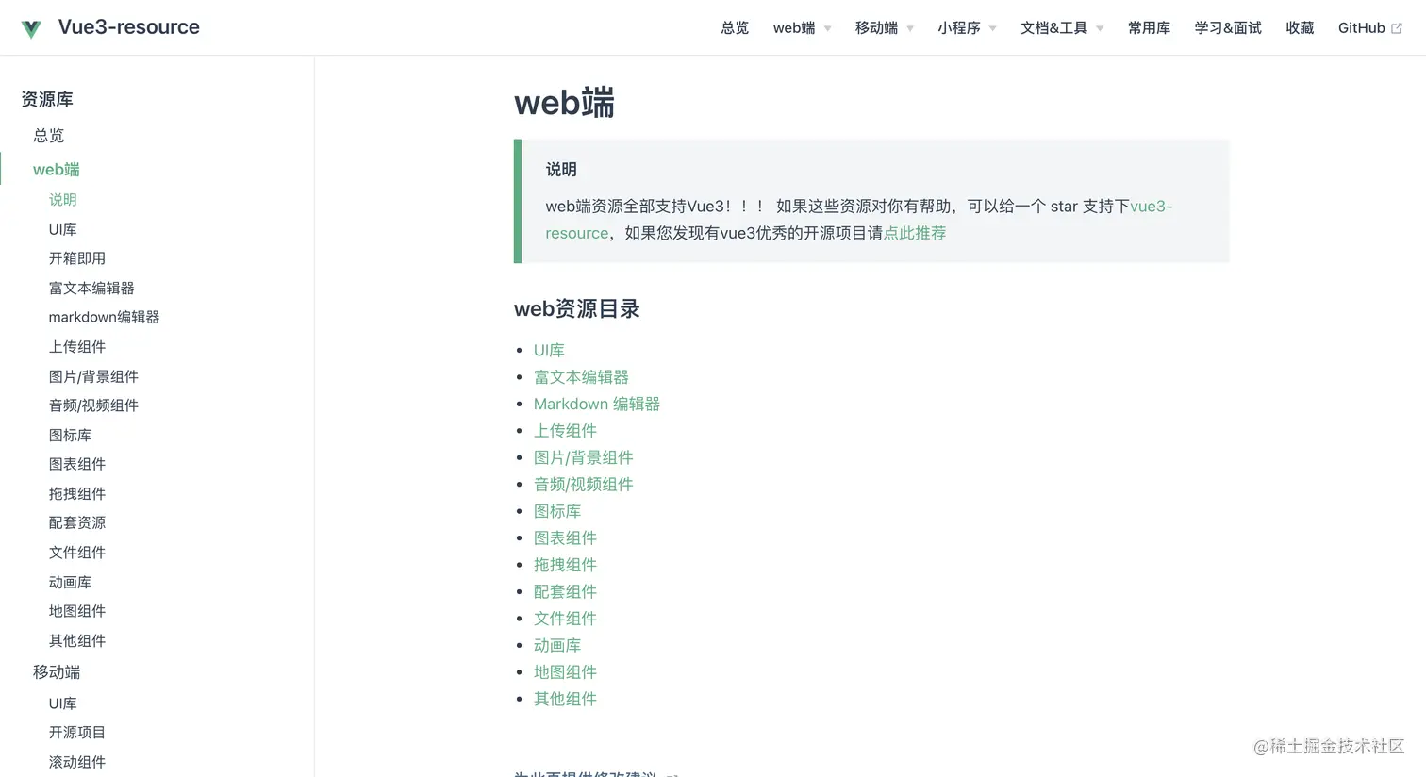Select 图表组件 in the sidebar

pos(77,464)
